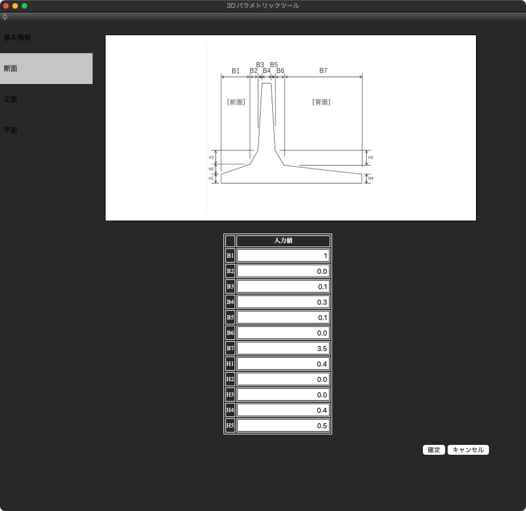Focus the B3 input field
The height and width of the screenshot is (511, 526).
(x=283, y=287)
